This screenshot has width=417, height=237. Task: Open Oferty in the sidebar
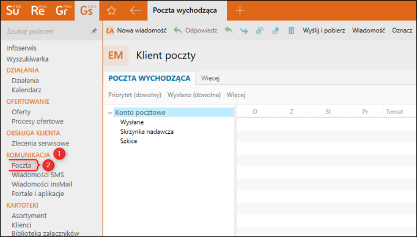pyautogui.click(x=21, y=112)
